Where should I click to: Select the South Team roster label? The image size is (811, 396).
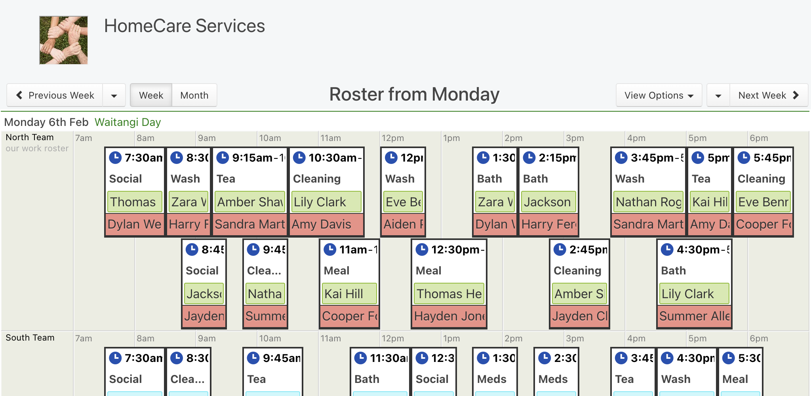pyautogui.click(x=30, y=337)
